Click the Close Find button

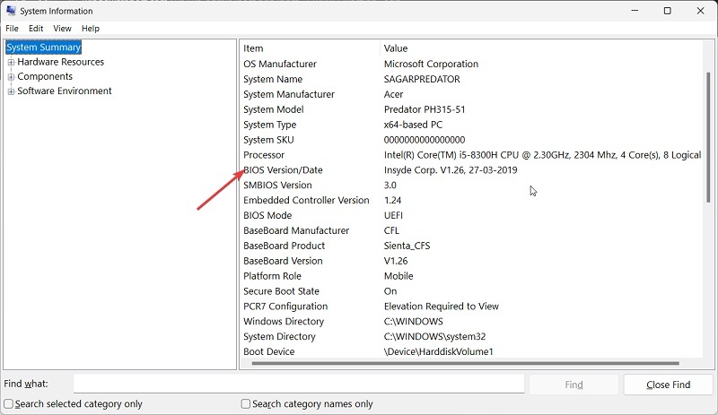coord(668,385)
